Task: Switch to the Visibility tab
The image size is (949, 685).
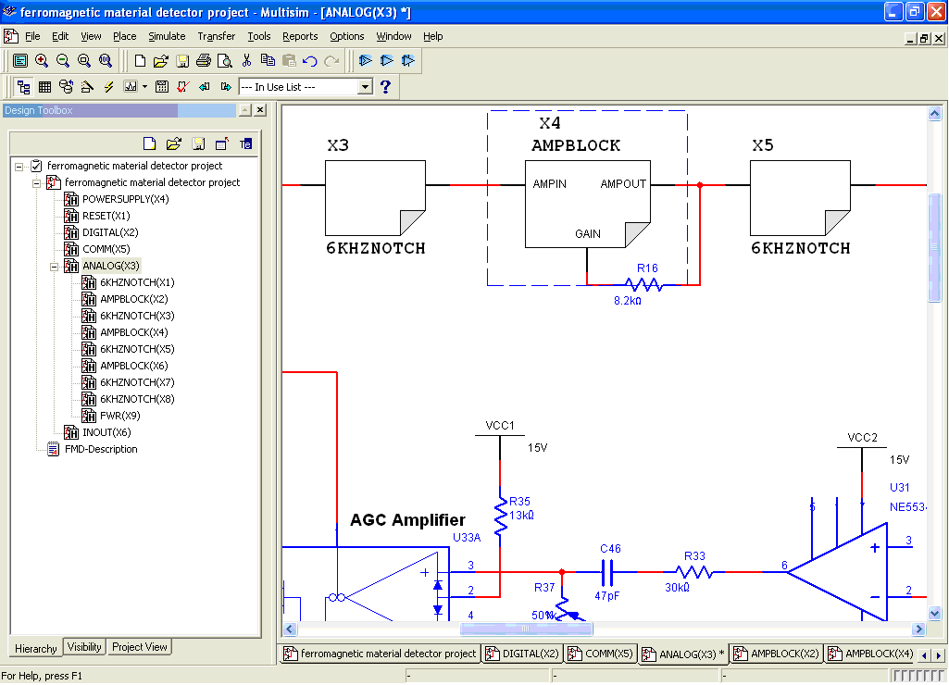Action: 85,647
